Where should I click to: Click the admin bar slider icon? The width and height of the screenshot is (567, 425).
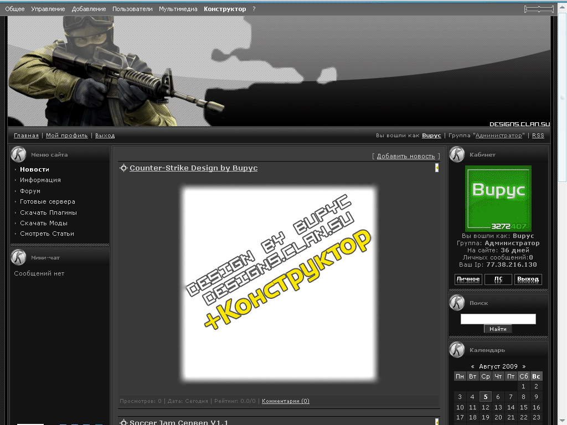pyautogui.click(x=539, y=9)
